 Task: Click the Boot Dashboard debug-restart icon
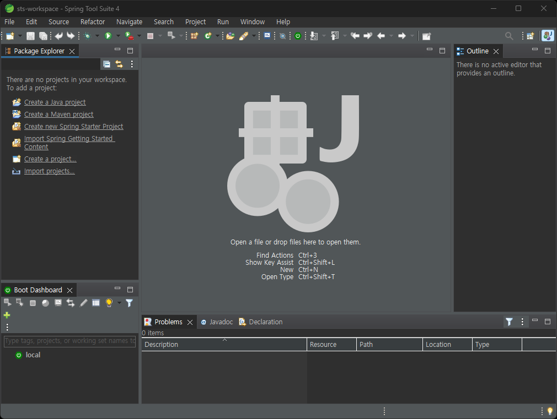coord(20,303)
